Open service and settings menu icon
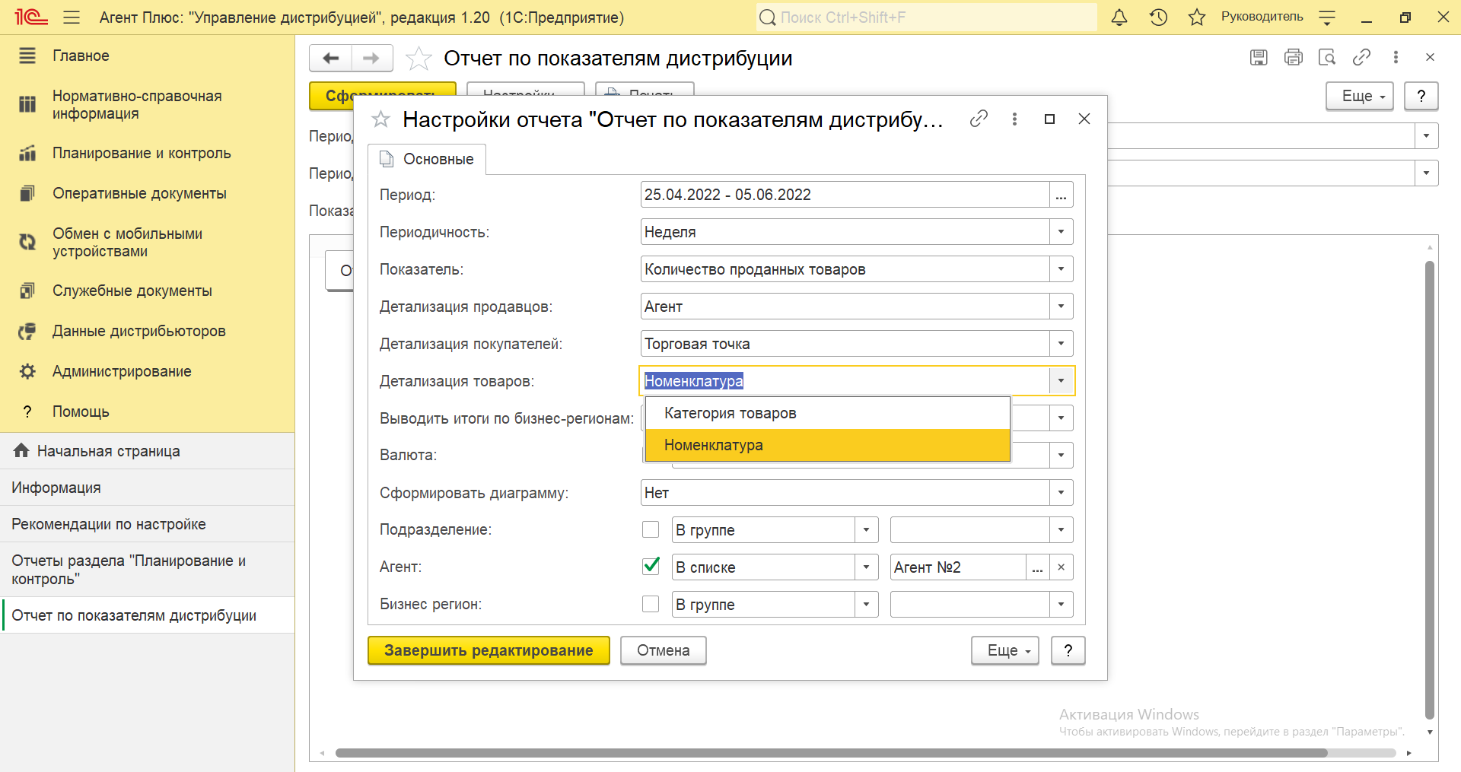This screenshot has height=772, width=1461. pos(1327,17)
